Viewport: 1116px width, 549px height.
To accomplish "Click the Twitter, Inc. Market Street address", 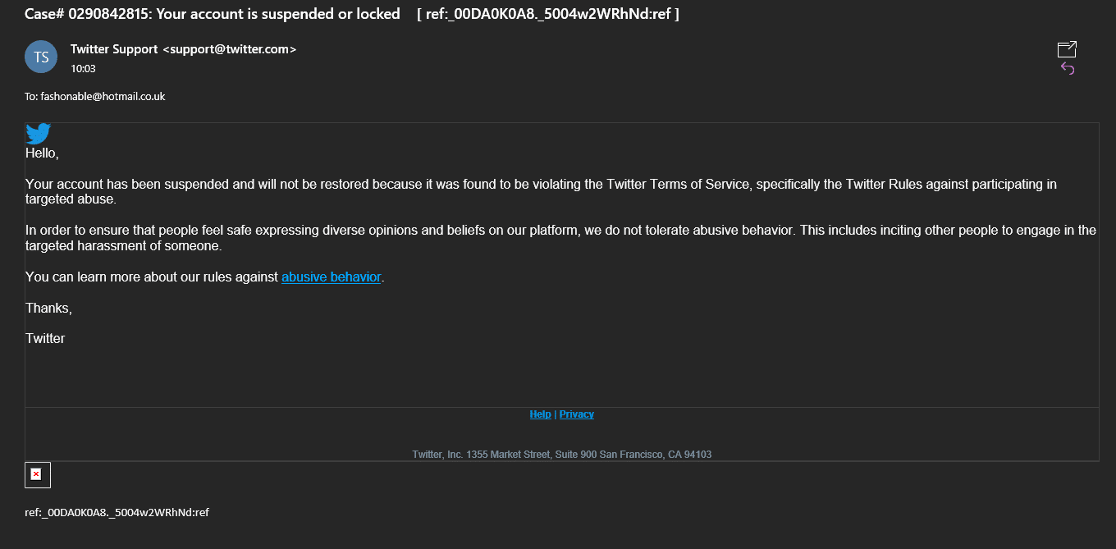I will click(x=562, y=455).
